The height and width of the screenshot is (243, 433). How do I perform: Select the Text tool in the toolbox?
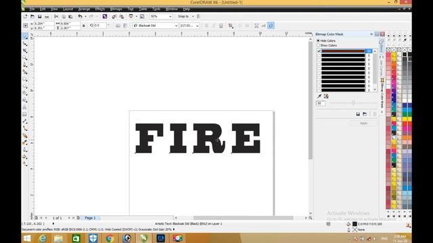tap(25, 107)
